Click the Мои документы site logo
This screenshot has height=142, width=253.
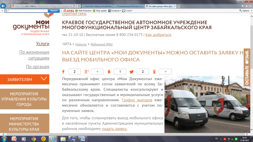(x=31, y=25)
